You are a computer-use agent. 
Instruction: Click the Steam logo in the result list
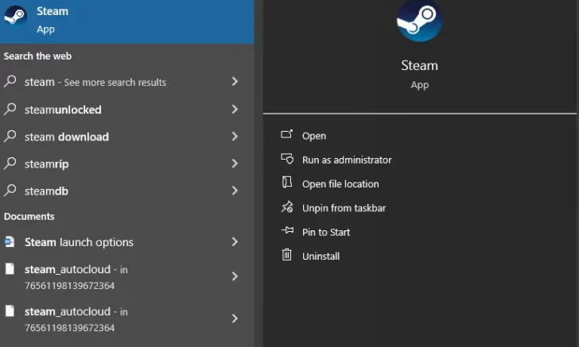pyautogui.click(x=15, y=16)
